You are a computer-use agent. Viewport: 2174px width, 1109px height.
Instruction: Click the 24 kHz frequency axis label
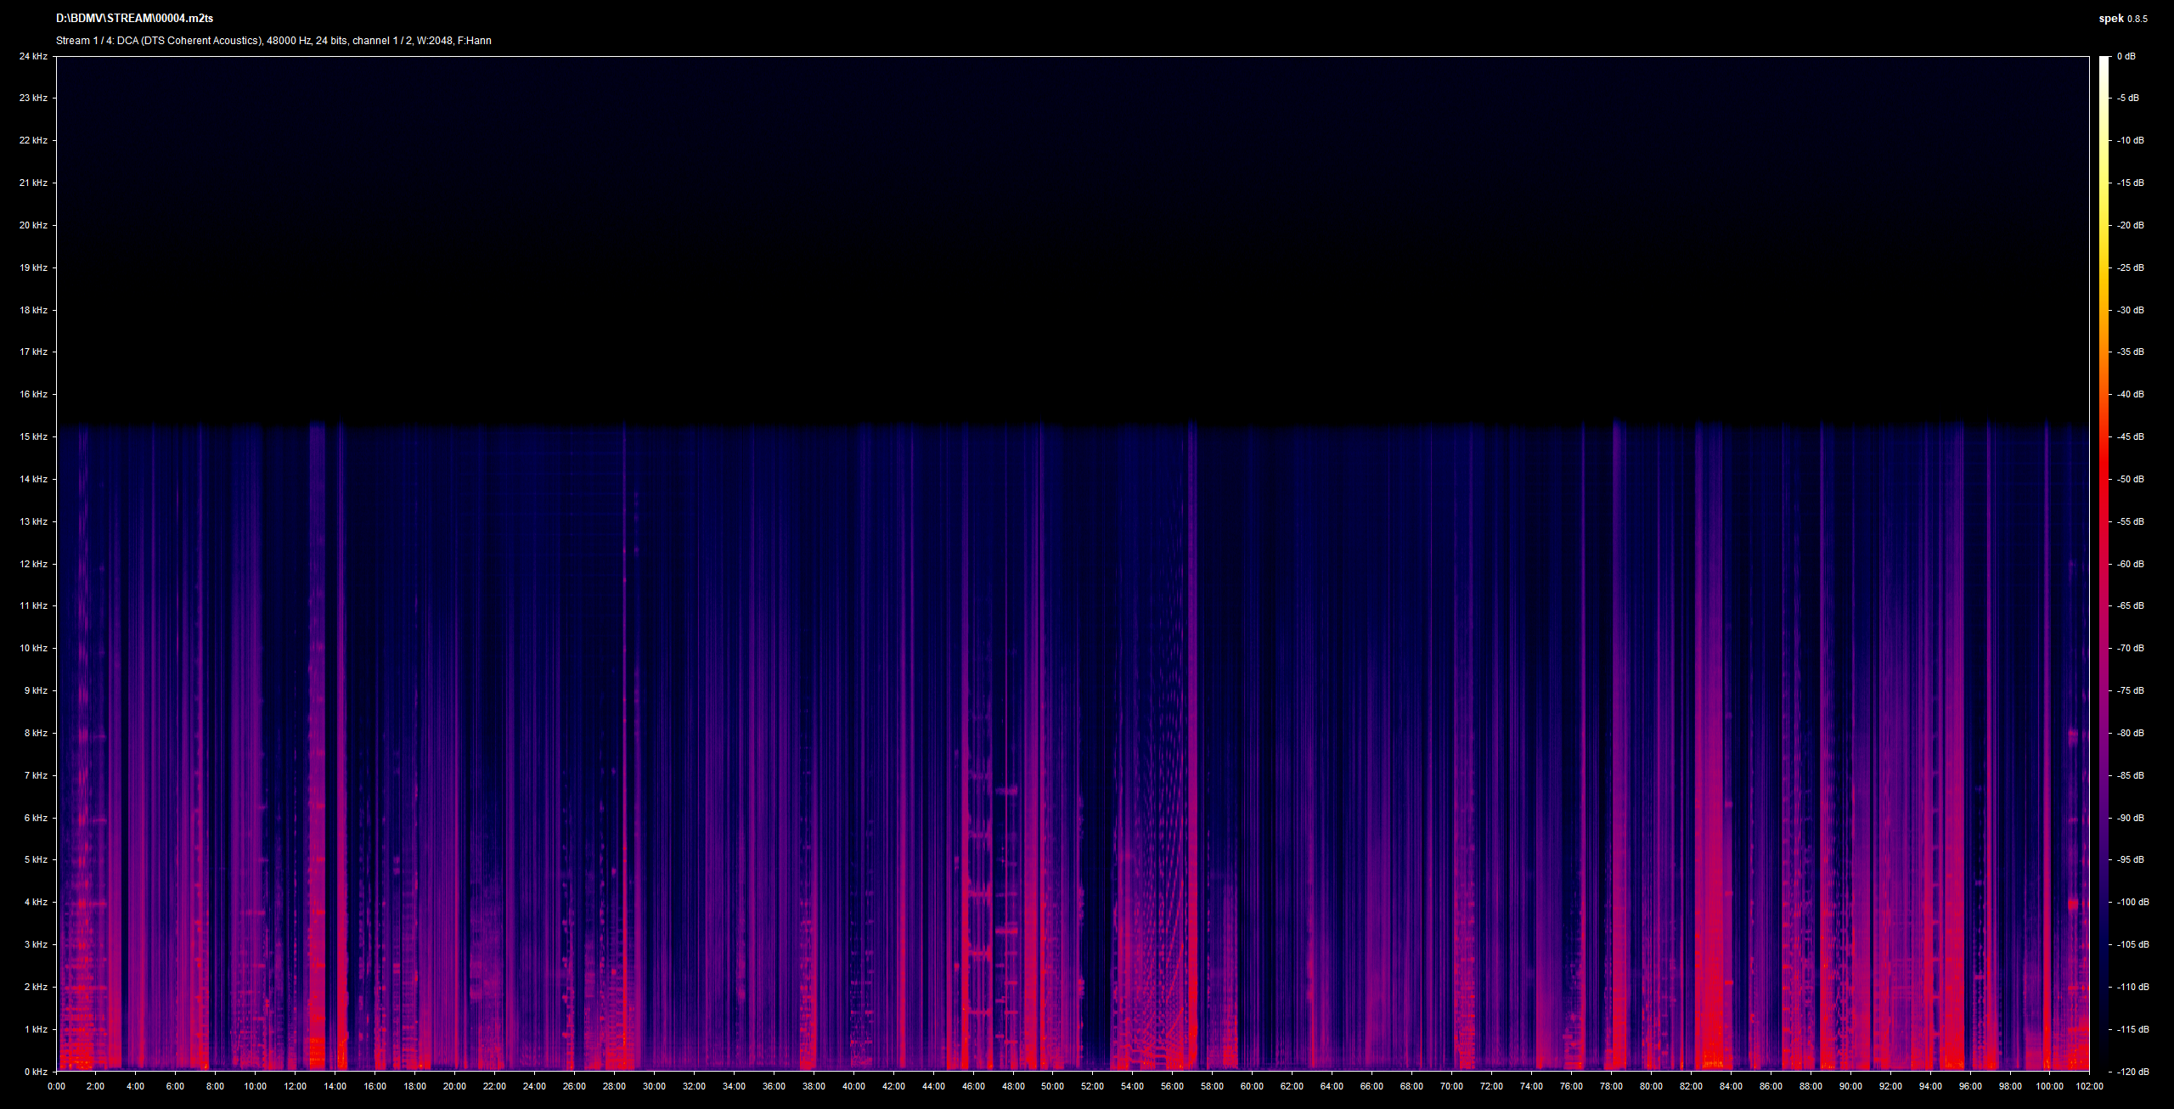pyautogui.click(x=34, y=56)
